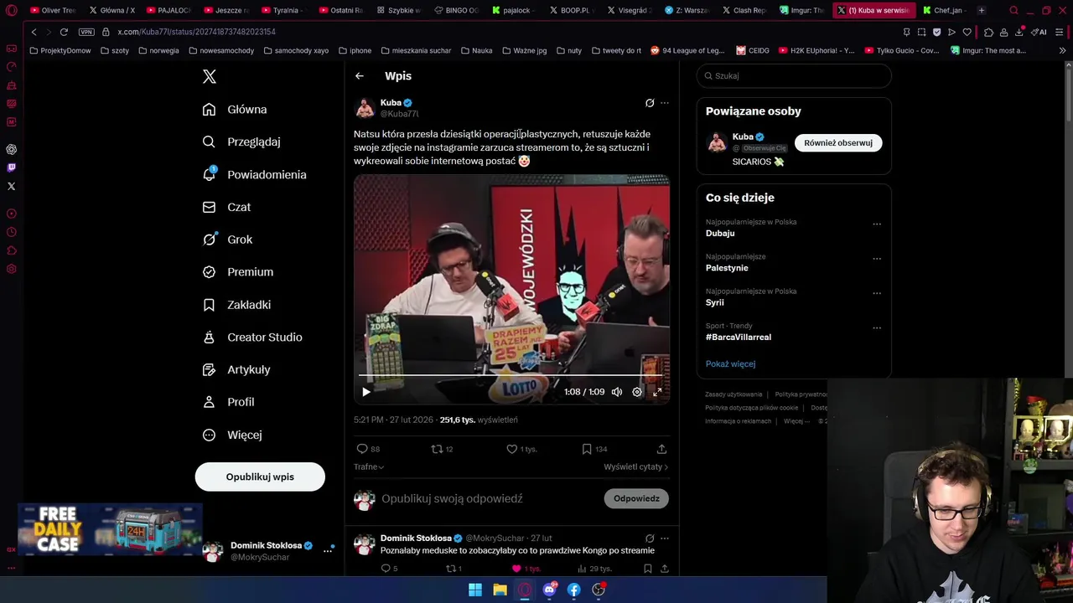Switch to Chef_jan tab
Viewport: 1073px width, 603px height.
943,10
